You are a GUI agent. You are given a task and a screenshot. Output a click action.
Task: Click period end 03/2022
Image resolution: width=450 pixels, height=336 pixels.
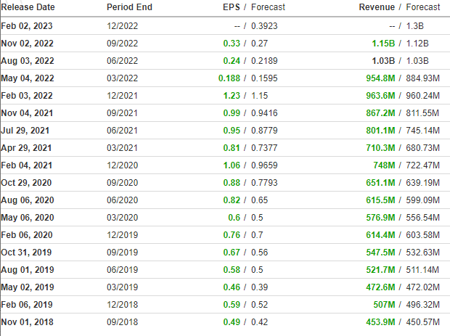pyautogui.click(x=122, y=78)
